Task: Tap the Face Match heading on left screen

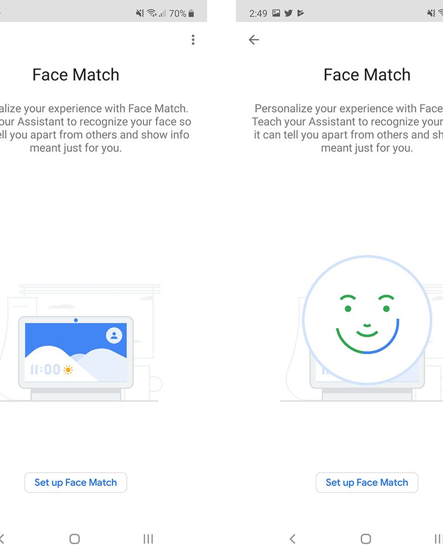Action: click(x=76, y=75)
